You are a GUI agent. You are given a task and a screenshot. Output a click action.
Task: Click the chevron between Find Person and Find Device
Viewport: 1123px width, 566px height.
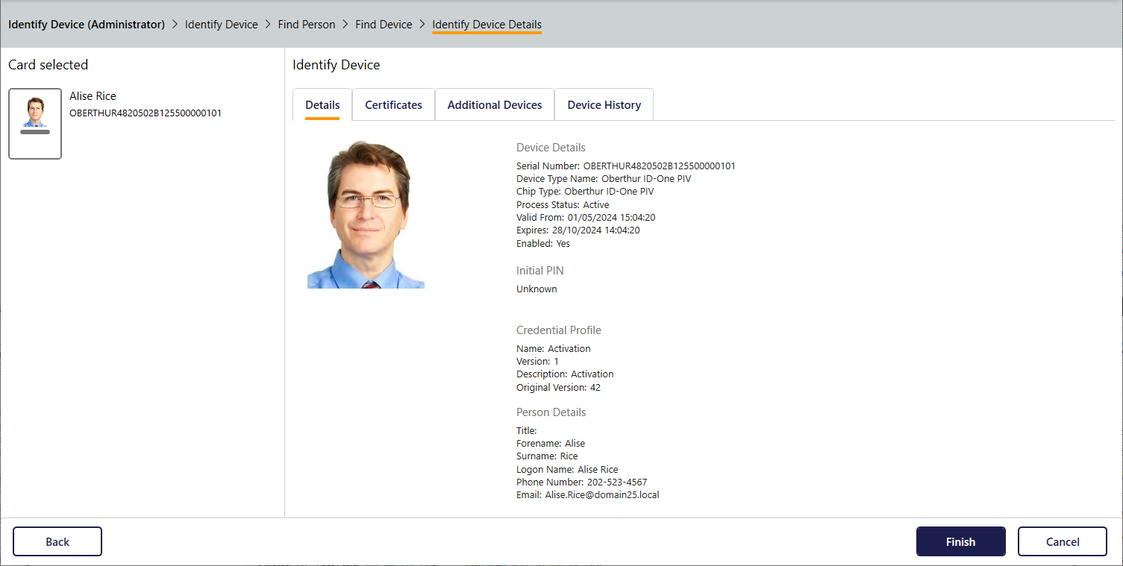point(345,25)
